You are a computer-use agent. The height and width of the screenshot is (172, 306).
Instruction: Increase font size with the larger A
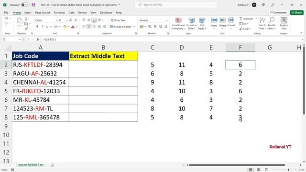pyautogui.click(x=71, y=20)
